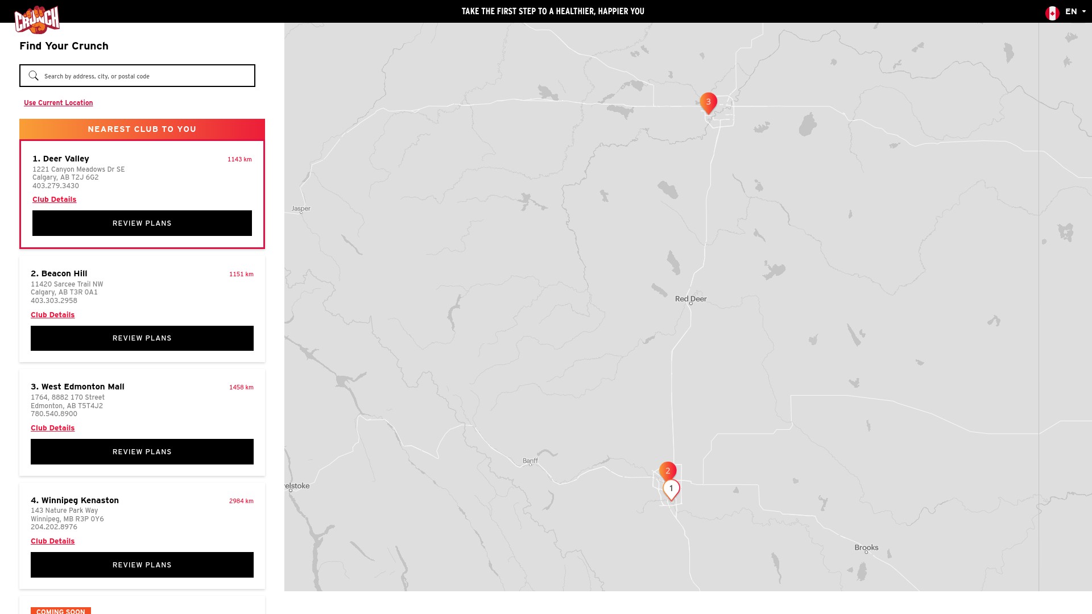Click the Canada flag icon
Image resolution: width=1092 pixels, height=614 pixels.
(x=1052, y=13)
